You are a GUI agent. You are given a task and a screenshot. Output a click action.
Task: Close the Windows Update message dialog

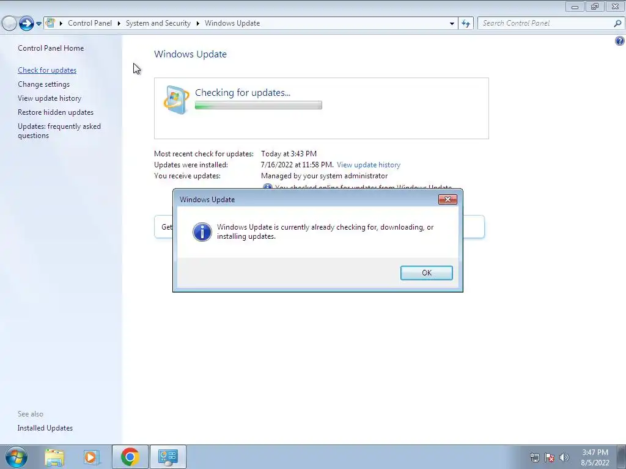click(447, 200)
